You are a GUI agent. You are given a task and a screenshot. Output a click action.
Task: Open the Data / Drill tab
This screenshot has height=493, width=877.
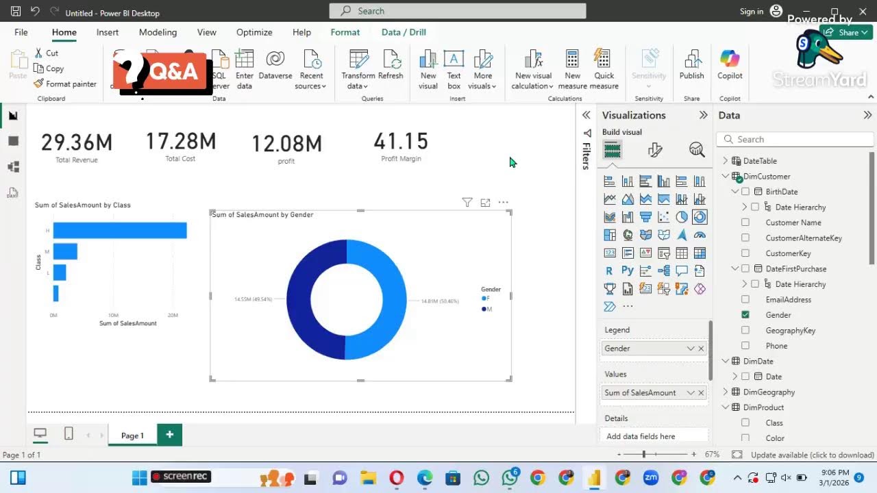pos(404,32)
